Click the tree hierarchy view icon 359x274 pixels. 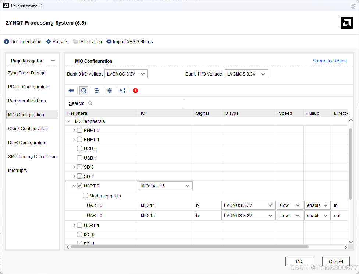pos(122,91)
